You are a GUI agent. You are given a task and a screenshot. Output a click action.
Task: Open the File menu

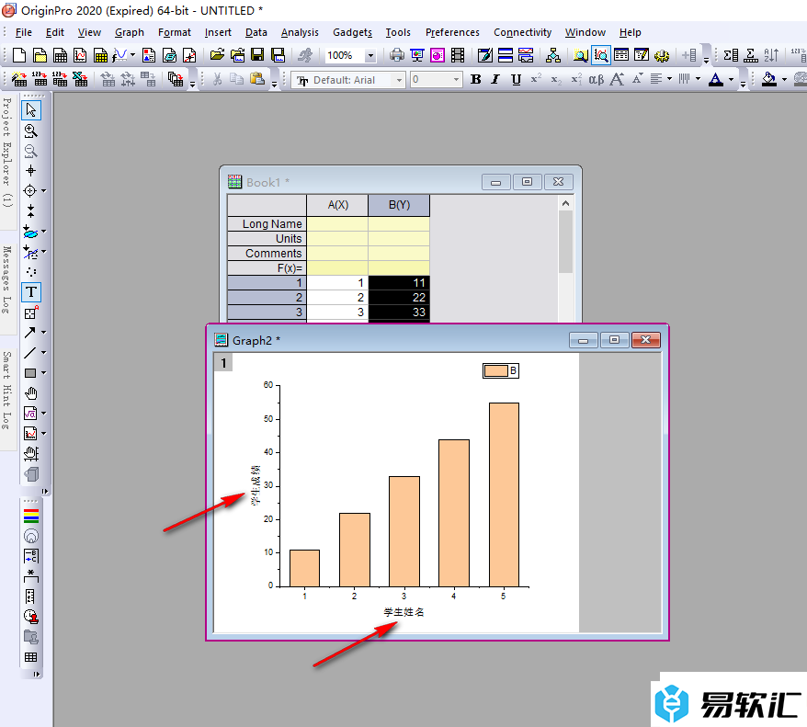tap(24, 32)
